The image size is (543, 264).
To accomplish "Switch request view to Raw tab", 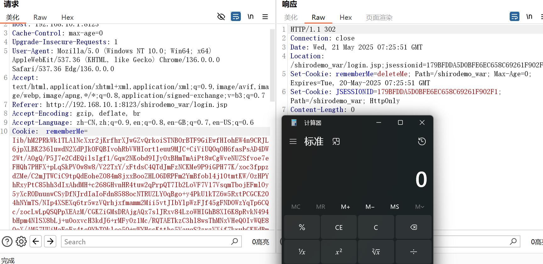I will click(x=40, y=18).
